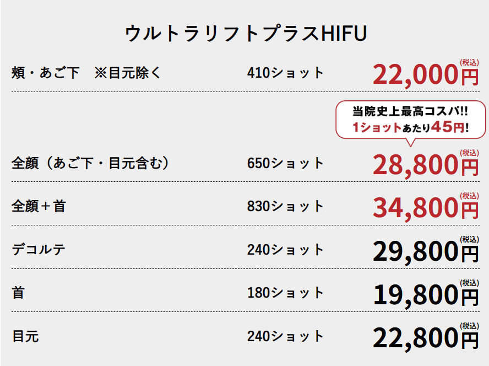This screenshot has width=489, height=366.
Task: Click the 830ショット shot count
Action: (x=285, y=206)
